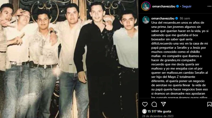Click the group photo of the post

[x=69, y=59]
